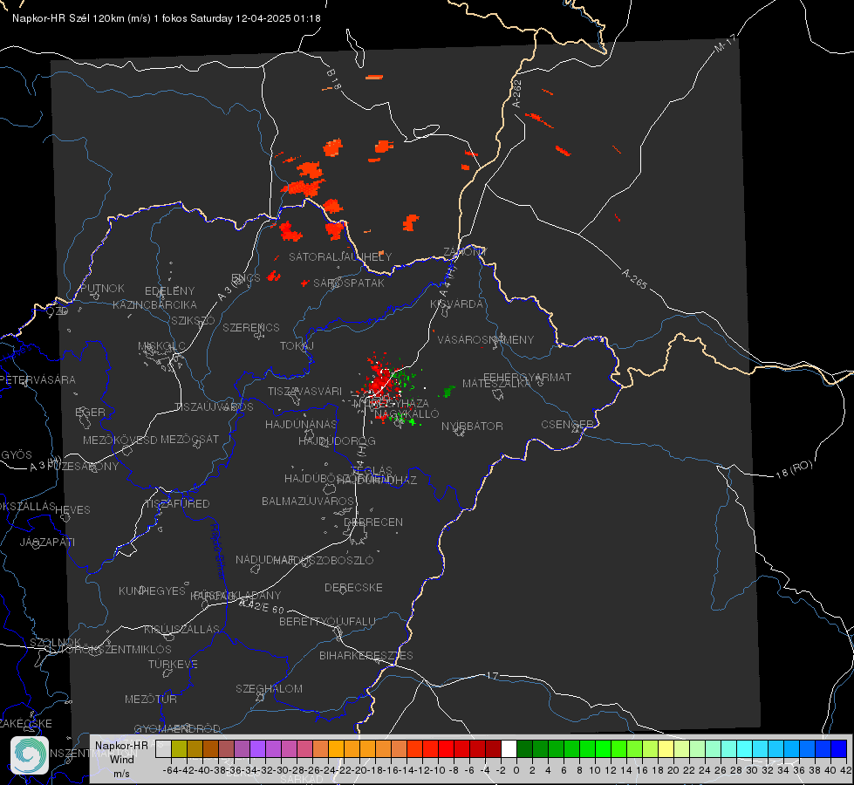Pick the dark blue swatch at legend's end
The width and height of the screenshot is (854, 785).
click(839, 749)
